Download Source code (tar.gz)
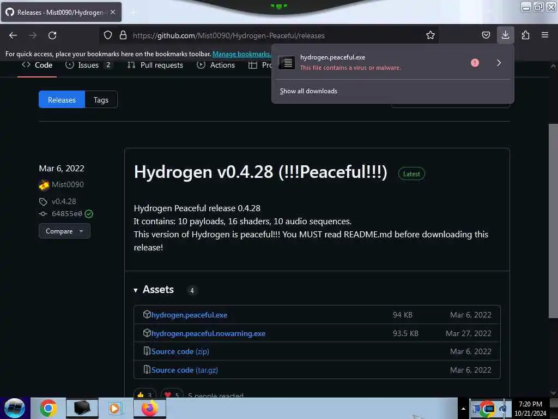The width and height of the screenshot is (558, 419). 184,370
